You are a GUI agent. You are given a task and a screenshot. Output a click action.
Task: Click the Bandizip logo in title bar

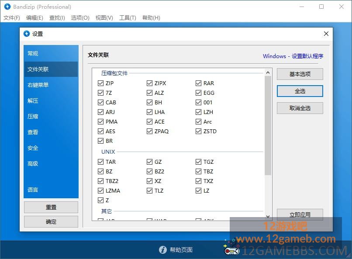point(7,7)
